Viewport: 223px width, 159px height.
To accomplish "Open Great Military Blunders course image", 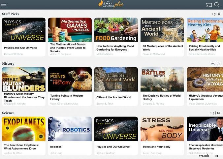I will (x=24, y=79).
